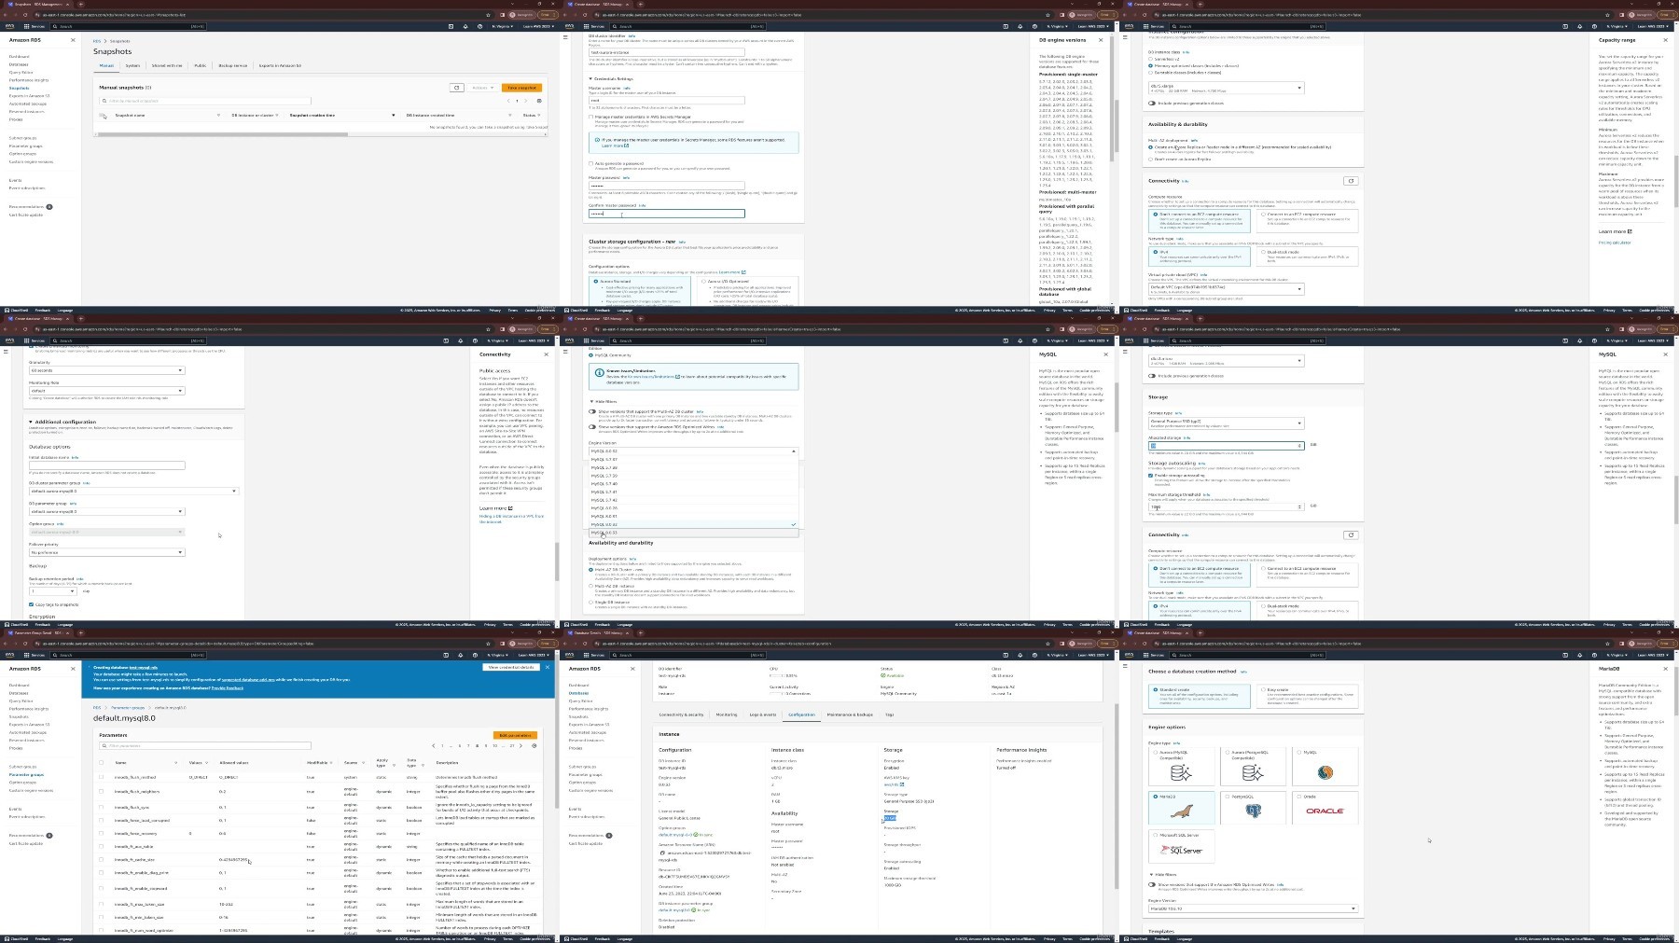Close the Connectivity help panel
Screen dimensions: 1679x943
click(547, 354)
